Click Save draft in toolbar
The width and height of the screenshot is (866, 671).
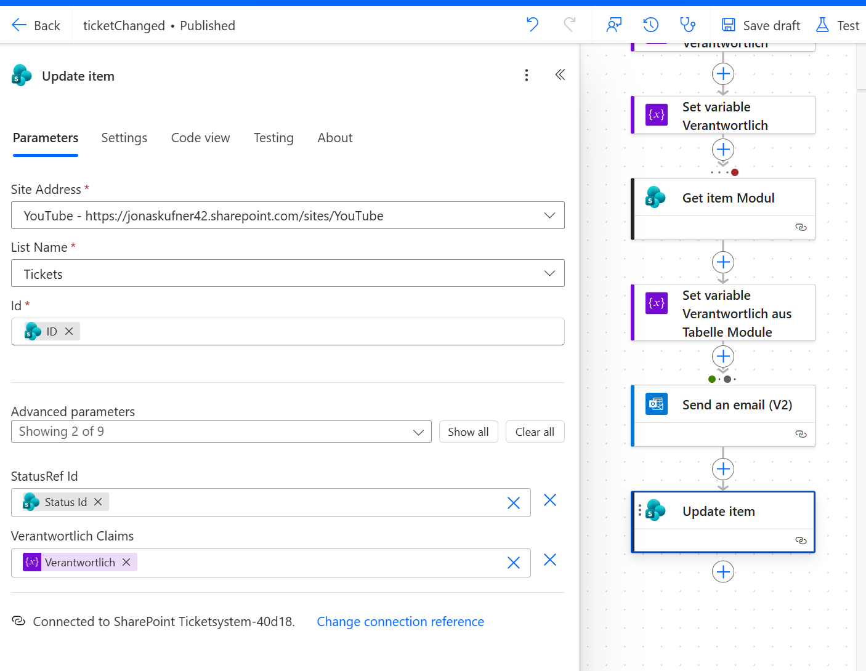[761, 25]
